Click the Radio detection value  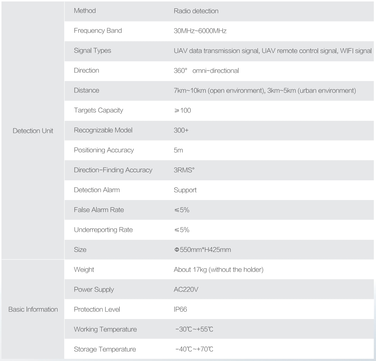[196, 11]
